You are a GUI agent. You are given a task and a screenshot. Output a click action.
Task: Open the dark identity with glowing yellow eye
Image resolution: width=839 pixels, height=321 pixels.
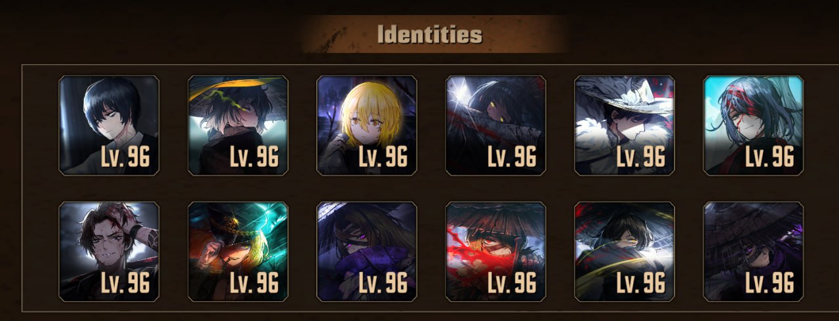click(x=496, y=126)
